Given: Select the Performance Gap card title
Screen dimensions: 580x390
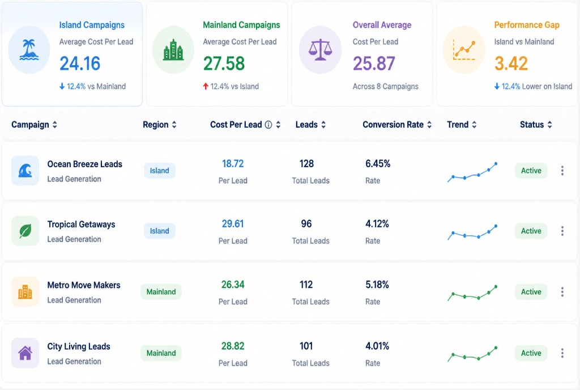Looking at the screenshot, I should [527, 25].
